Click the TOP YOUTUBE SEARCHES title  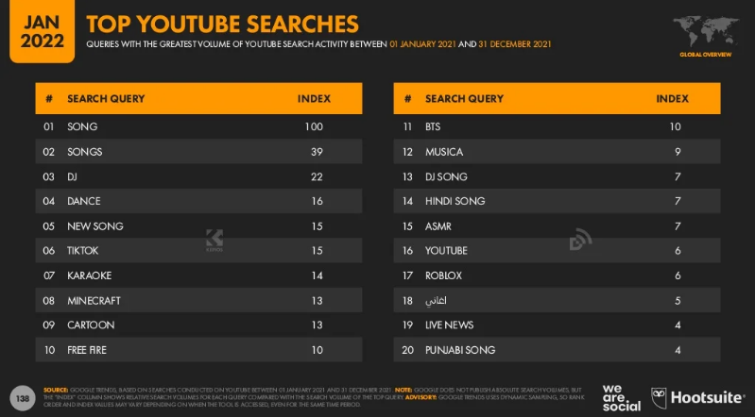coord(222,24)
